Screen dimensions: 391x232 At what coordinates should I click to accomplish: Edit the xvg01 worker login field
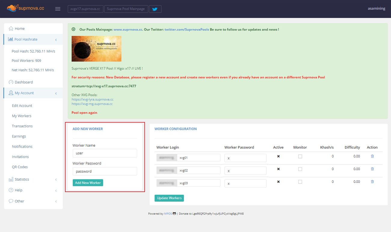pyautogui.click(x=199, y=157)
